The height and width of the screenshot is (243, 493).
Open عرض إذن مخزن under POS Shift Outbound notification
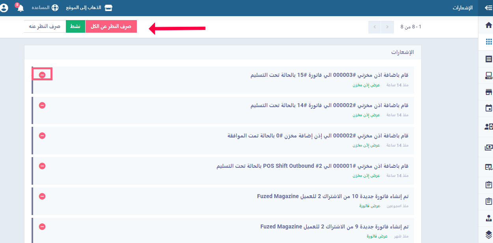(x=366, y=176)
